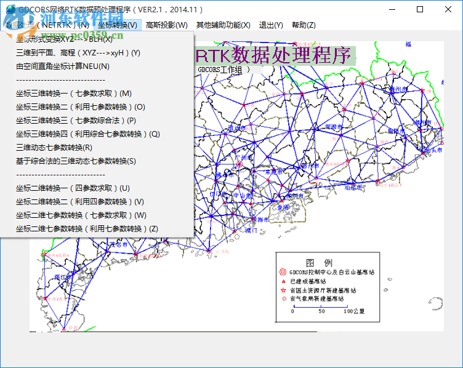Choose 坐标二维七参数转换(七参数求取)(W)

[81, 215]
